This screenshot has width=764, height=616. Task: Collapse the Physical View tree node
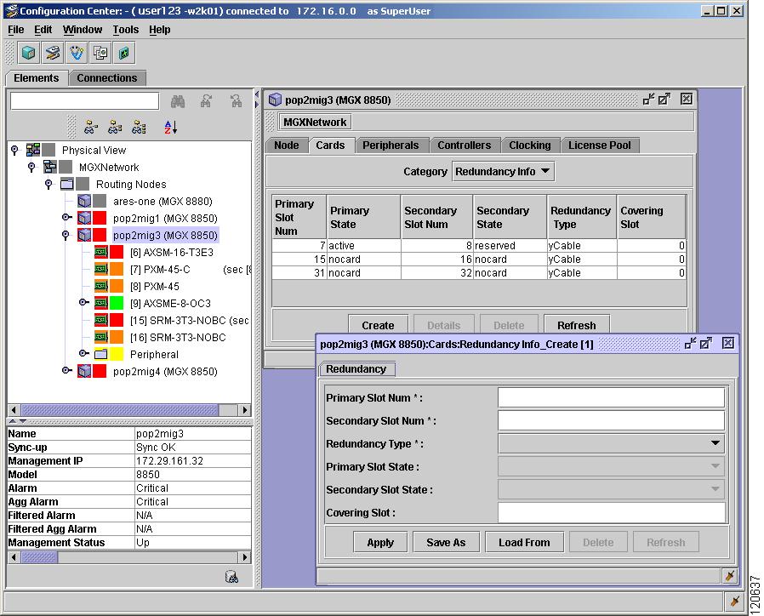coord(14,150)
